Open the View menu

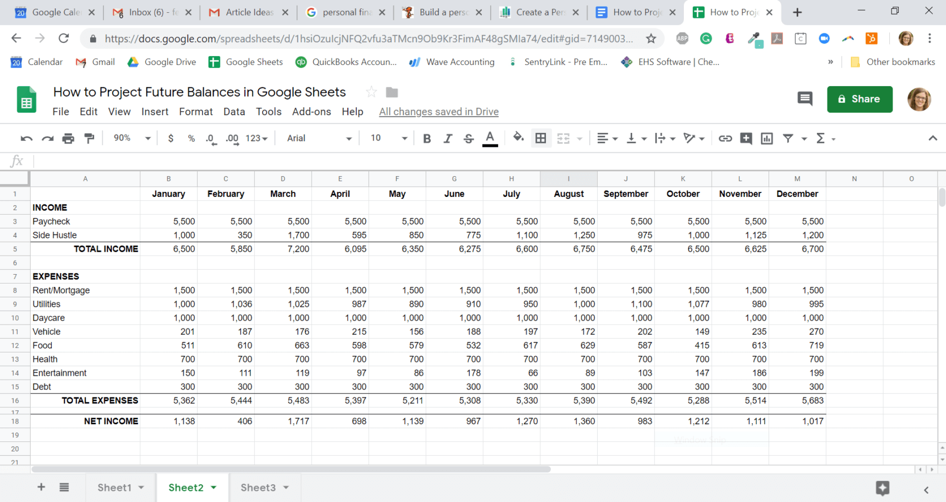coord(119,112)
